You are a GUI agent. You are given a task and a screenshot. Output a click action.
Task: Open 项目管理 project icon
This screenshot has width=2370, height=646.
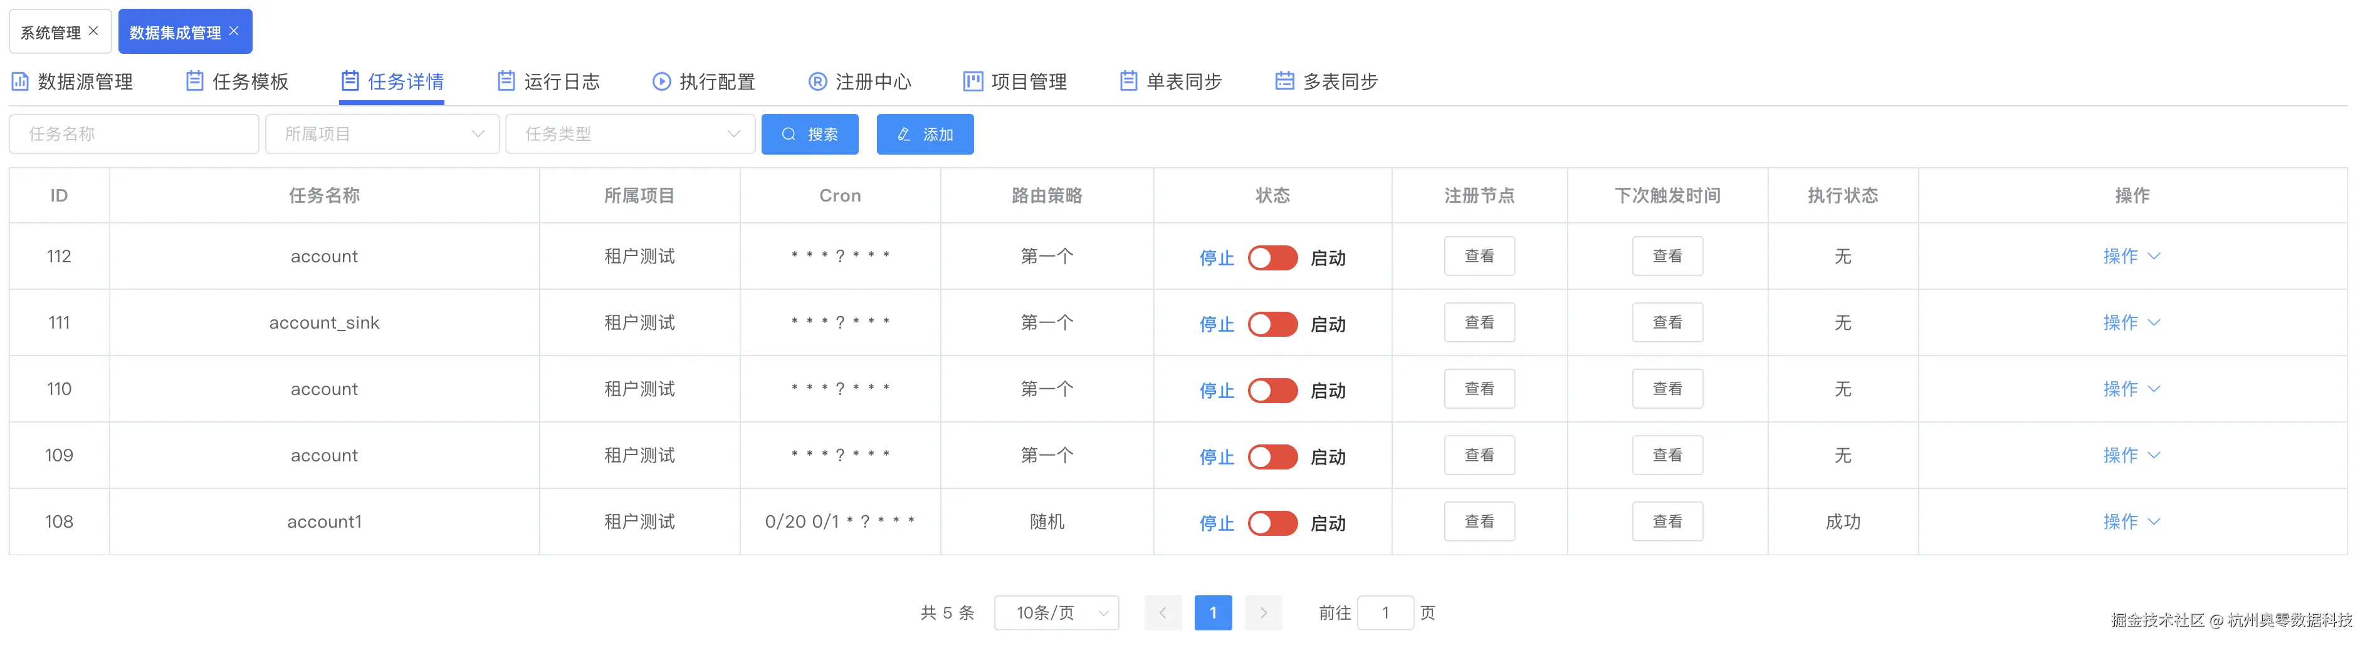pos(972,81)
